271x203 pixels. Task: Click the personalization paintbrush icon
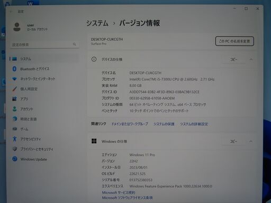(x=14, y=89)
